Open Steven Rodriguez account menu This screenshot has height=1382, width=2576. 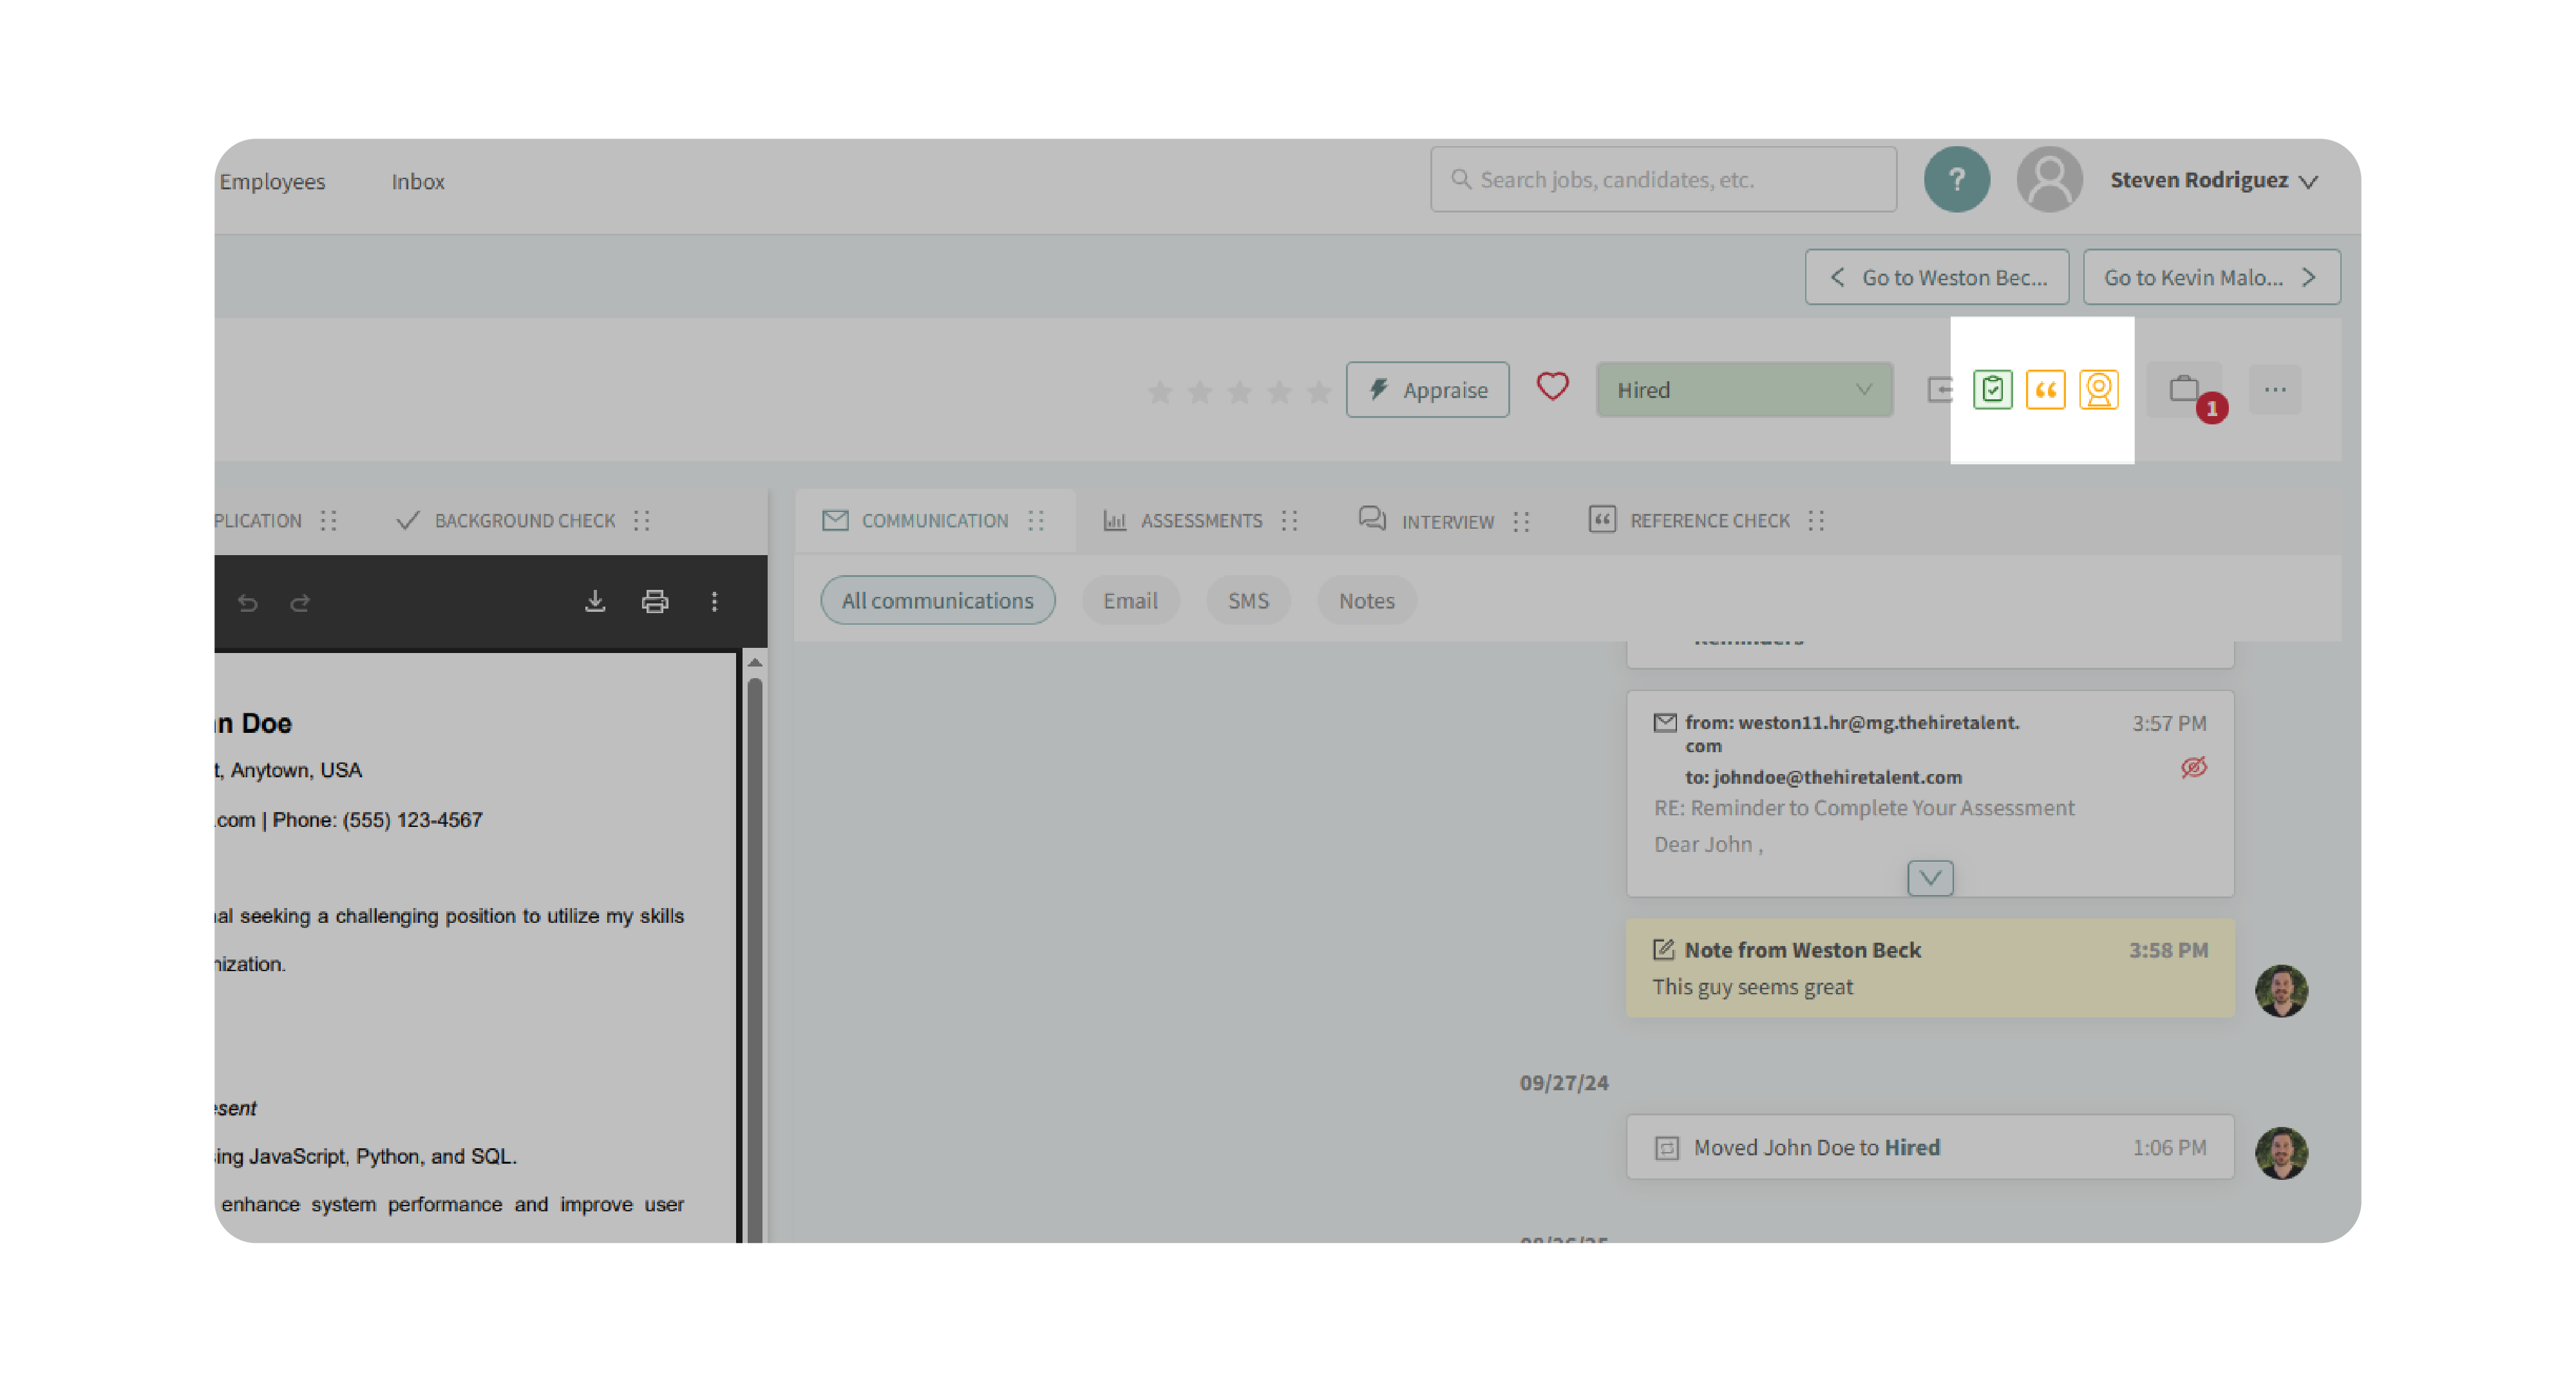(x=2213, y=180)
